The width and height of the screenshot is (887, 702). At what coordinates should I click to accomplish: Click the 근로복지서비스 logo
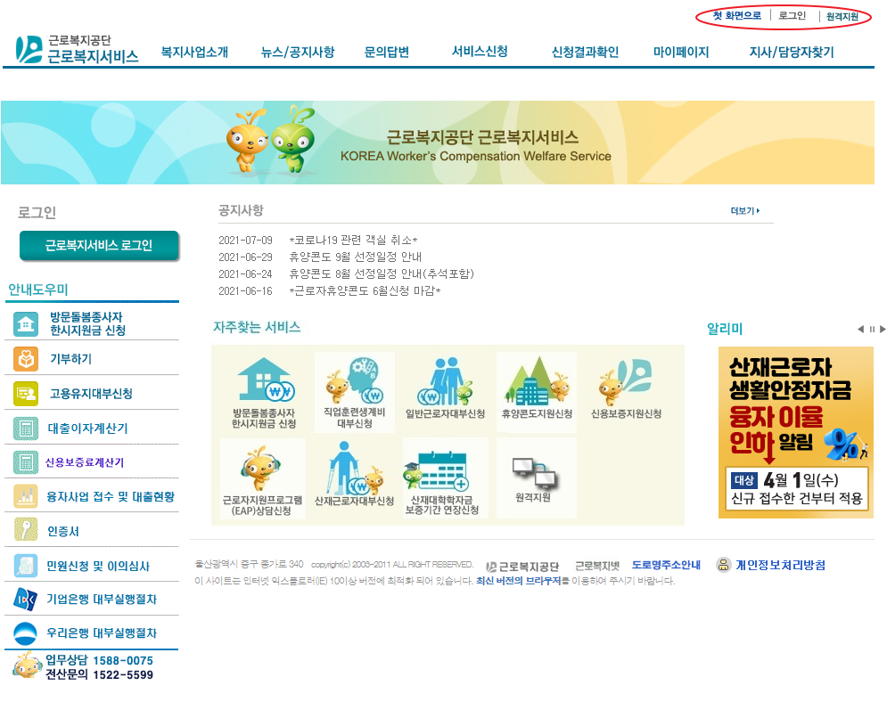(x=78, y=49)
